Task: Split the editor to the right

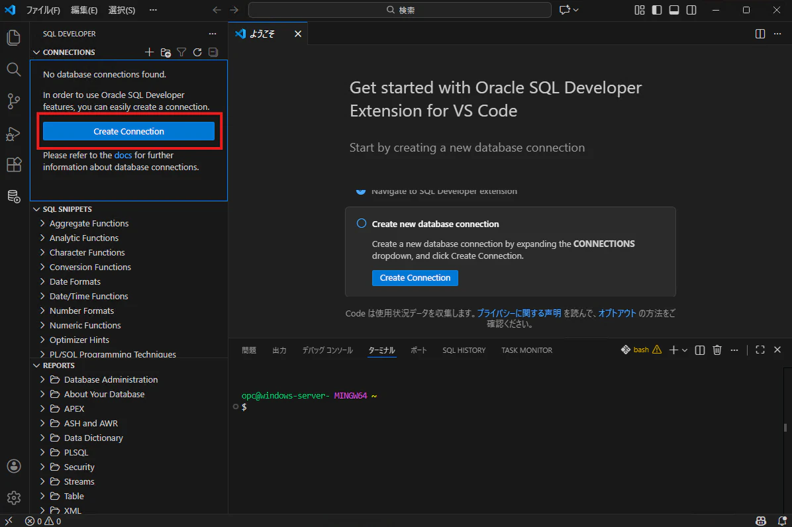Action: (x=760, y=34)
